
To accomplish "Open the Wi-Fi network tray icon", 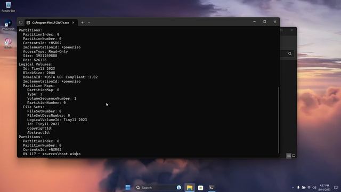I will click(x=309, y=188).
